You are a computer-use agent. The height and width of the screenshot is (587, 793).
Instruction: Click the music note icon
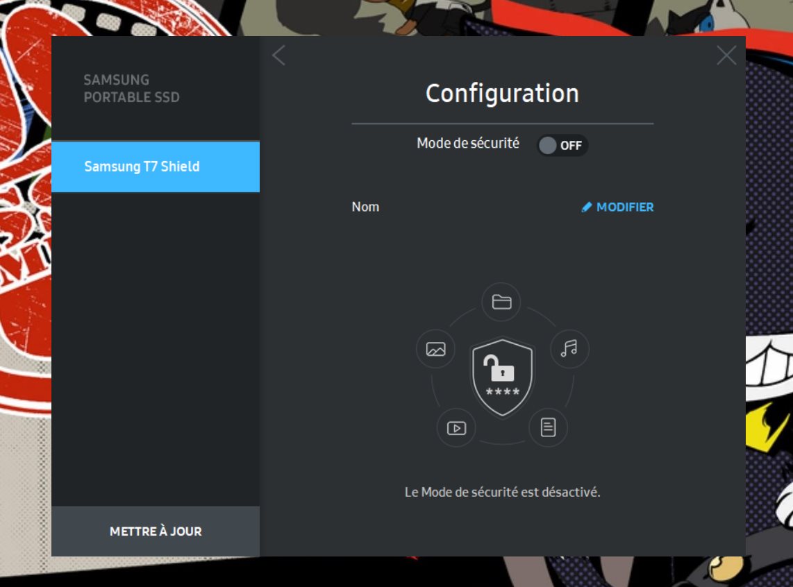click(x=569, y=348)
